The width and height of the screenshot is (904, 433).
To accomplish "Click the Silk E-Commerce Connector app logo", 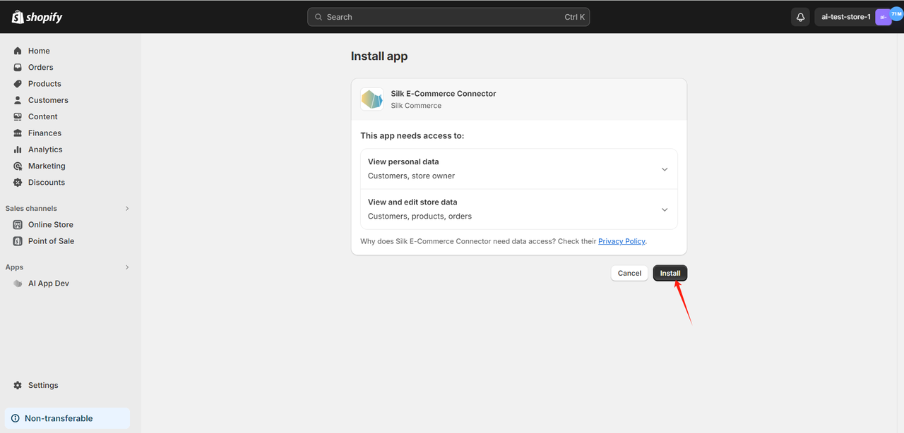I will [x=371, y=99].
